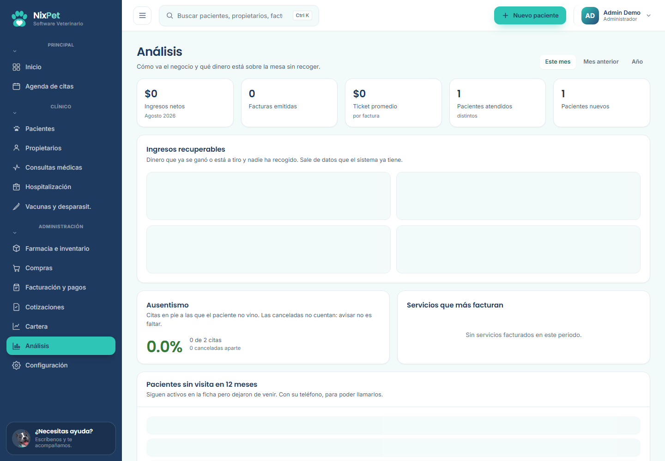
Task: Click 'Sin servicios facturados en este periodo' text
Action: (x=524, y=335)
